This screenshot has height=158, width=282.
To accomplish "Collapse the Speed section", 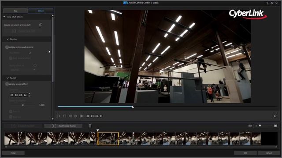I will pyautogui.click(x=8, y=78).
